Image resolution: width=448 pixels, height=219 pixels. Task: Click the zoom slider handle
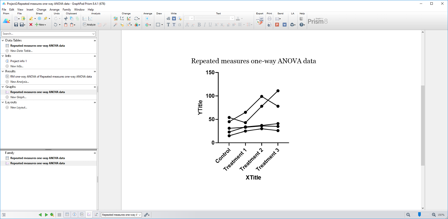point(419,215)
